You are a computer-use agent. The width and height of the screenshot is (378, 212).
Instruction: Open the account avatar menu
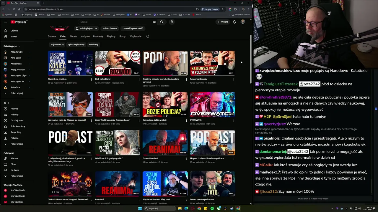[243, 22]
